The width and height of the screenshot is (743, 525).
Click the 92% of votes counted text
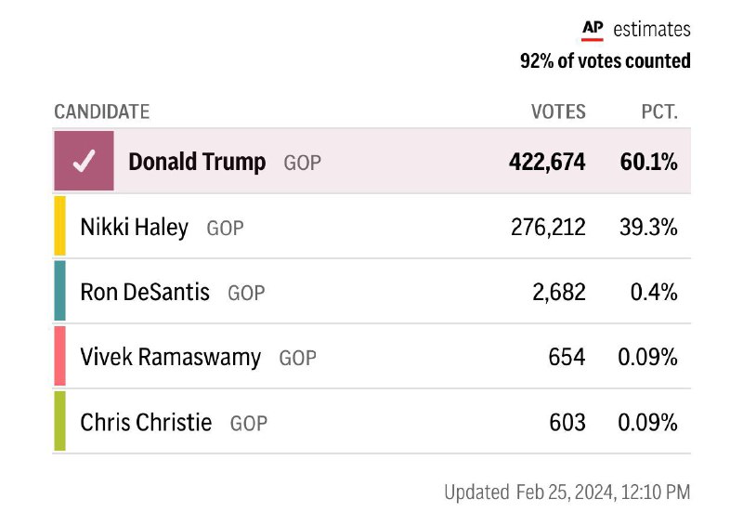[605, 61]
